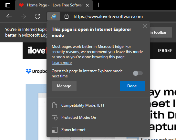The width and height of the screenshot is (176, 140).
Task: Click the back navigation arrow
Action: 9,16
